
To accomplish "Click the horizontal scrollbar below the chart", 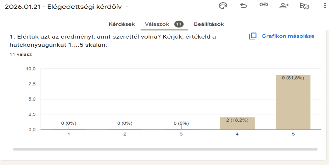I will pos(165,149).
